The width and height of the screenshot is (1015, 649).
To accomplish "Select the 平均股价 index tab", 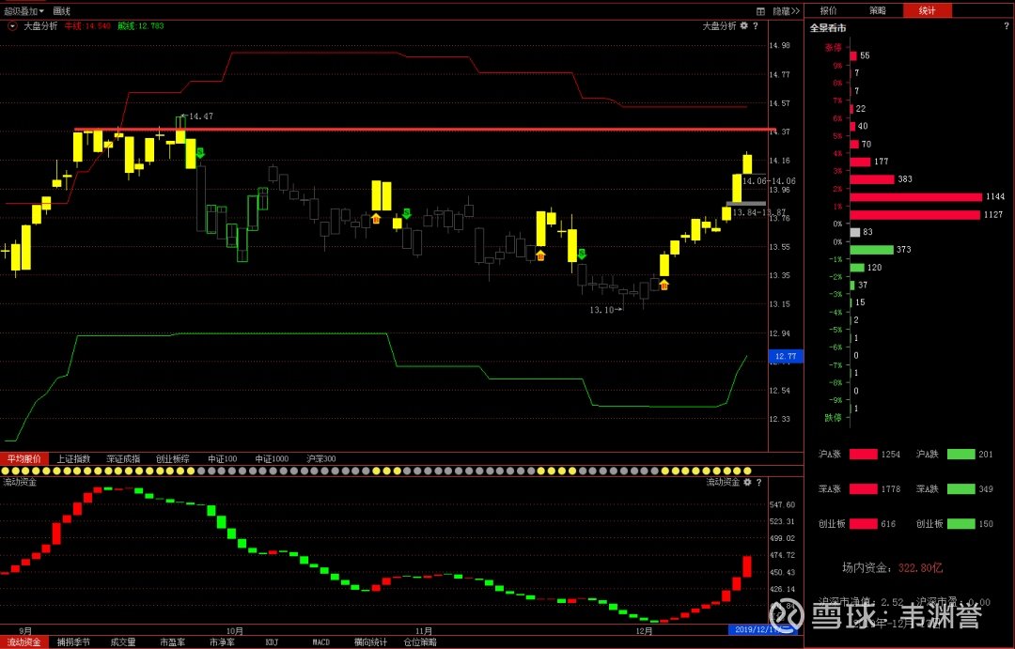I will point(23,458).
